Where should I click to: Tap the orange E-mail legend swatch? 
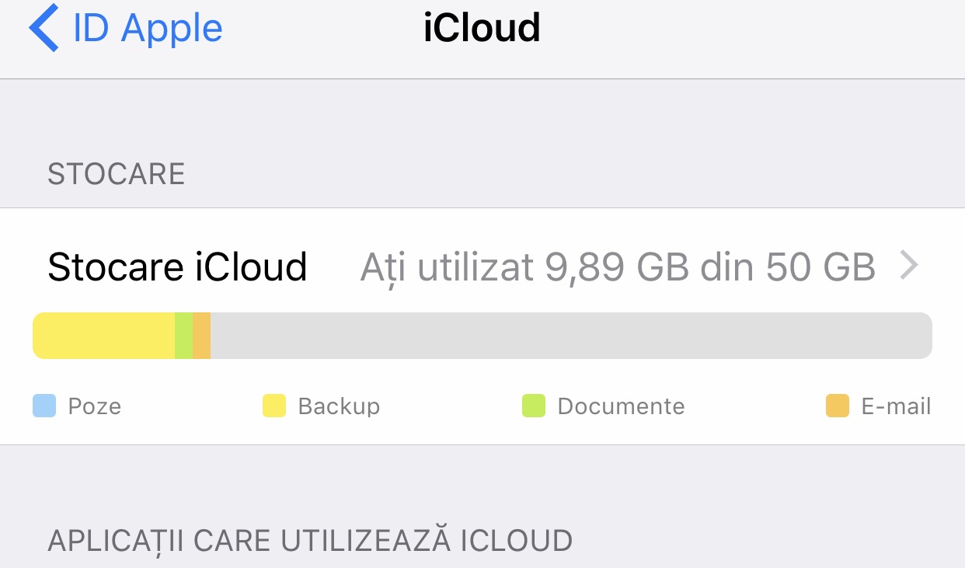coord(838,406)
